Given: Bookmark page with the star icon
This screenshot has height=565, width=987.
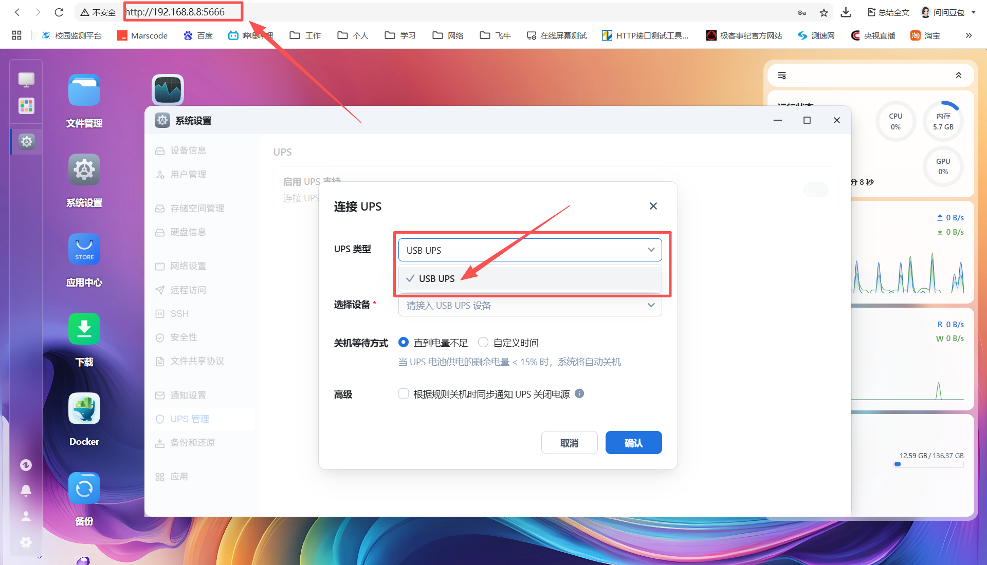Looking at the screenshot, I should tap(824, 13).
